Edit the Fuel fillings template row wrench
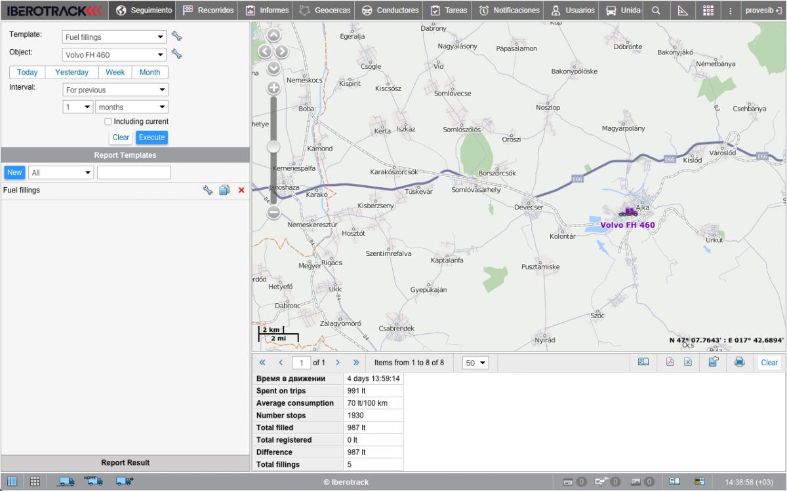 coord(207,191)
